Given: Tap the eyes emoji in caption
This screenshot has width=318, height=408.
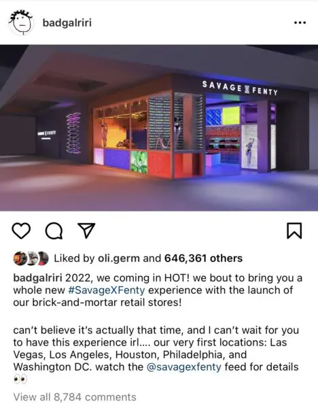Looking at the screenshot, I should coord(20,379).
